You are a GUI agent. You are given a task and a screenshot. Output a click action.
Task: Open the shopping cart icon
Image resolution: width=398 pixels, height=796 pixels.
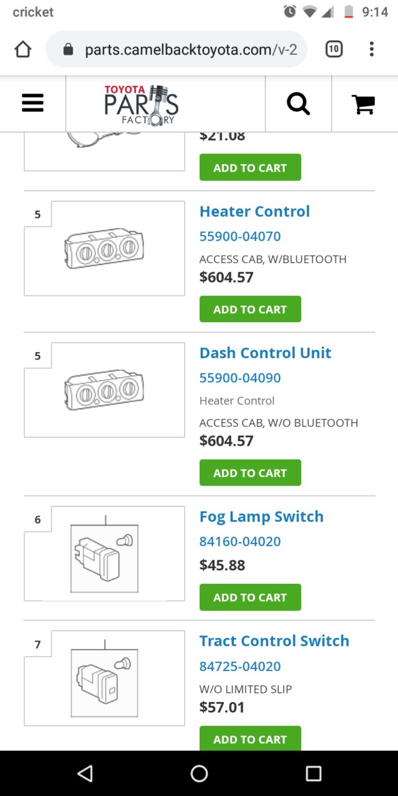pyautogui.click(x=363, y=104)
